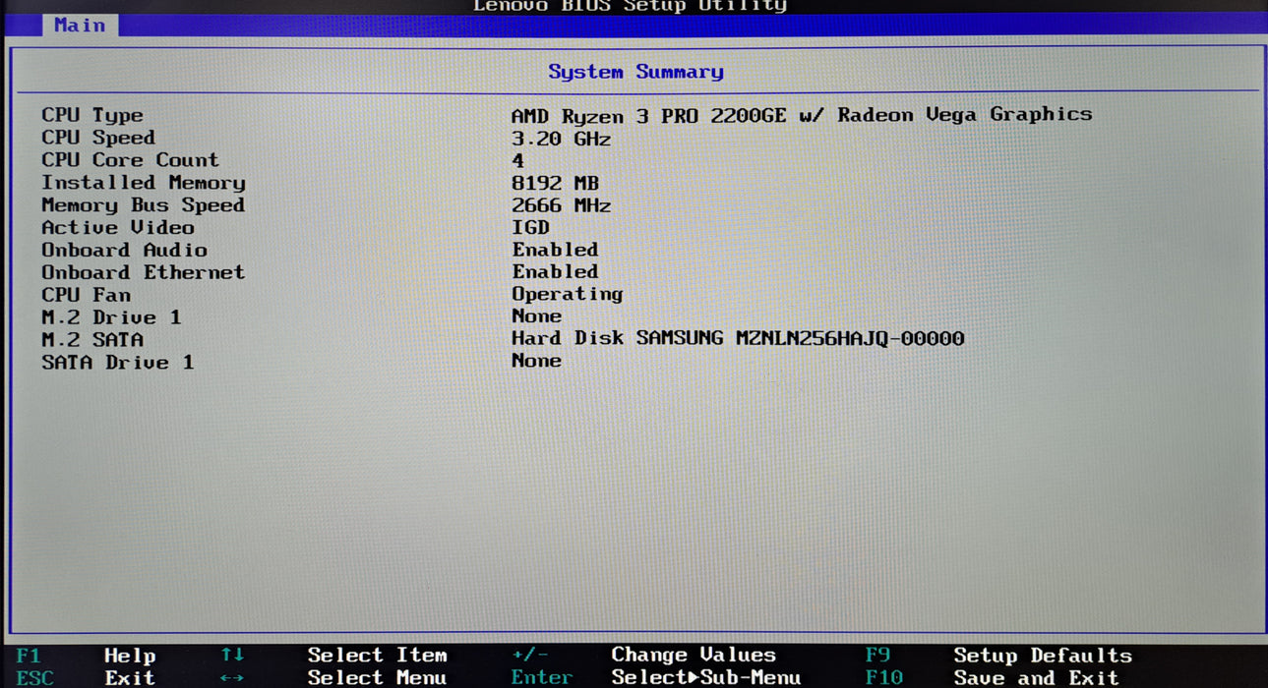Click the core count value 4
The image size is (1268, 688).
[518, 160]
